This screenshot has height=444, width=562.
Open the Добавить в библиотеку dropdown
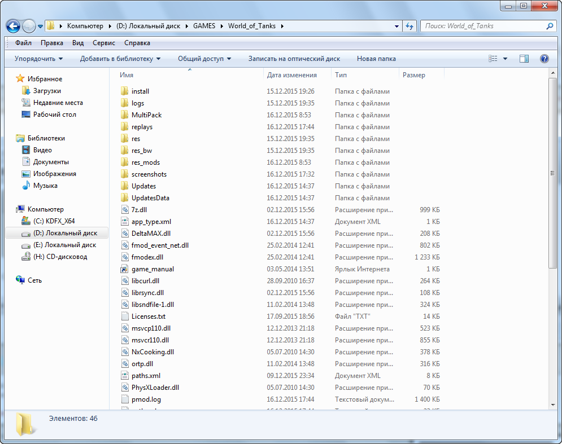pos(120,59)
